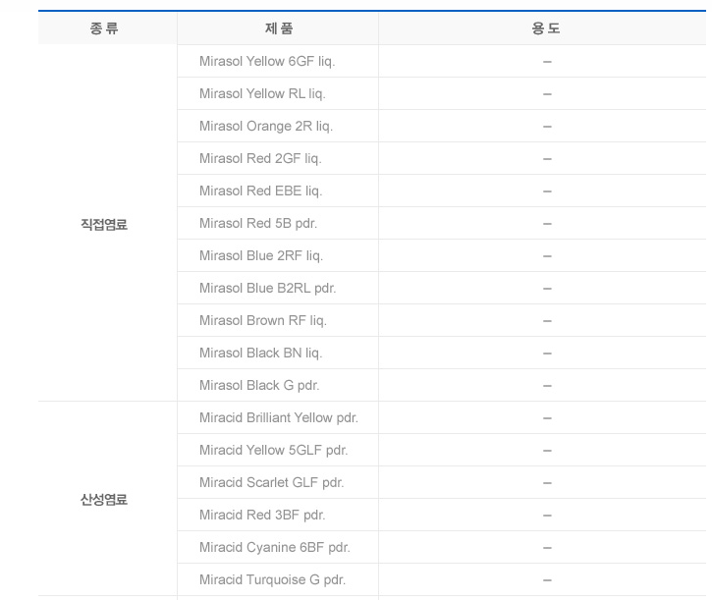Click Mirasol Yellow RL liq. product
This screenshot has width=712, height=600.
tap(262, 93)
